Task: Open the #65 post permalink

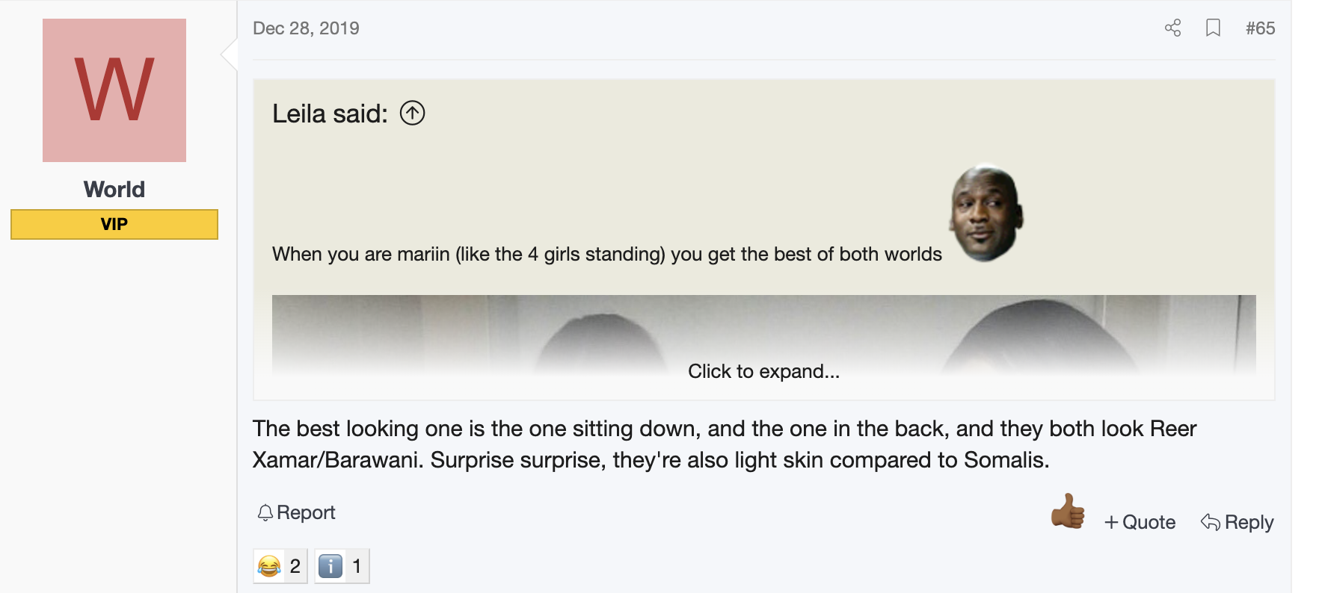Action: coord(1260,28)
